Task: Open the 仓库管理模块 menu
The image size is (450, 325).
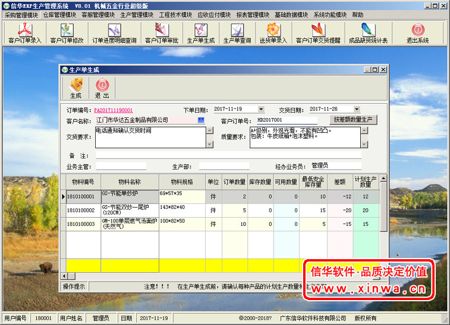Action: 59,15
